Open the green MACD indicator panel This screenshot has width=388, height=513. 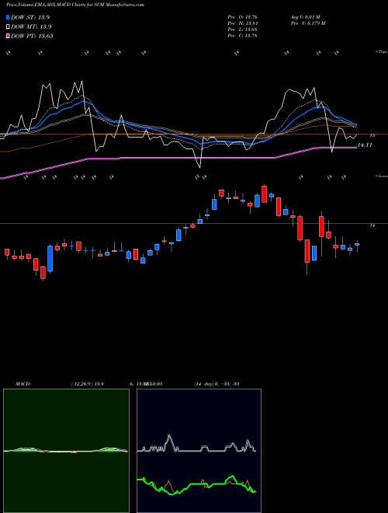[66, 451]
